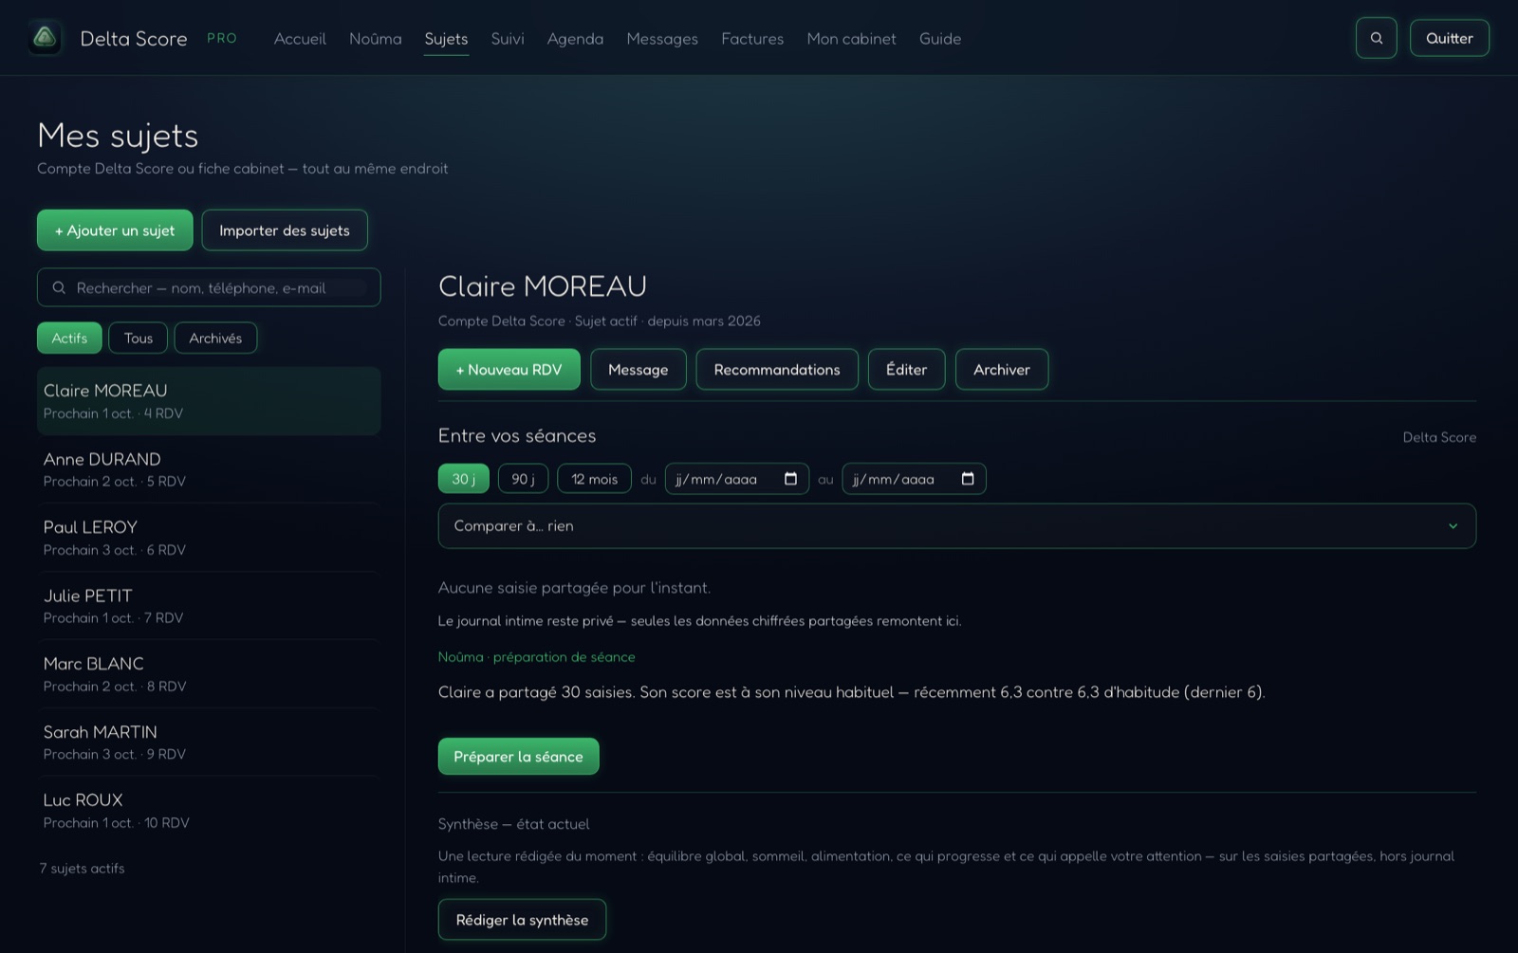Select Paul LEROY in subject list
The image size is (1518, 953).
pyautogui.click(x=209, y=538)
